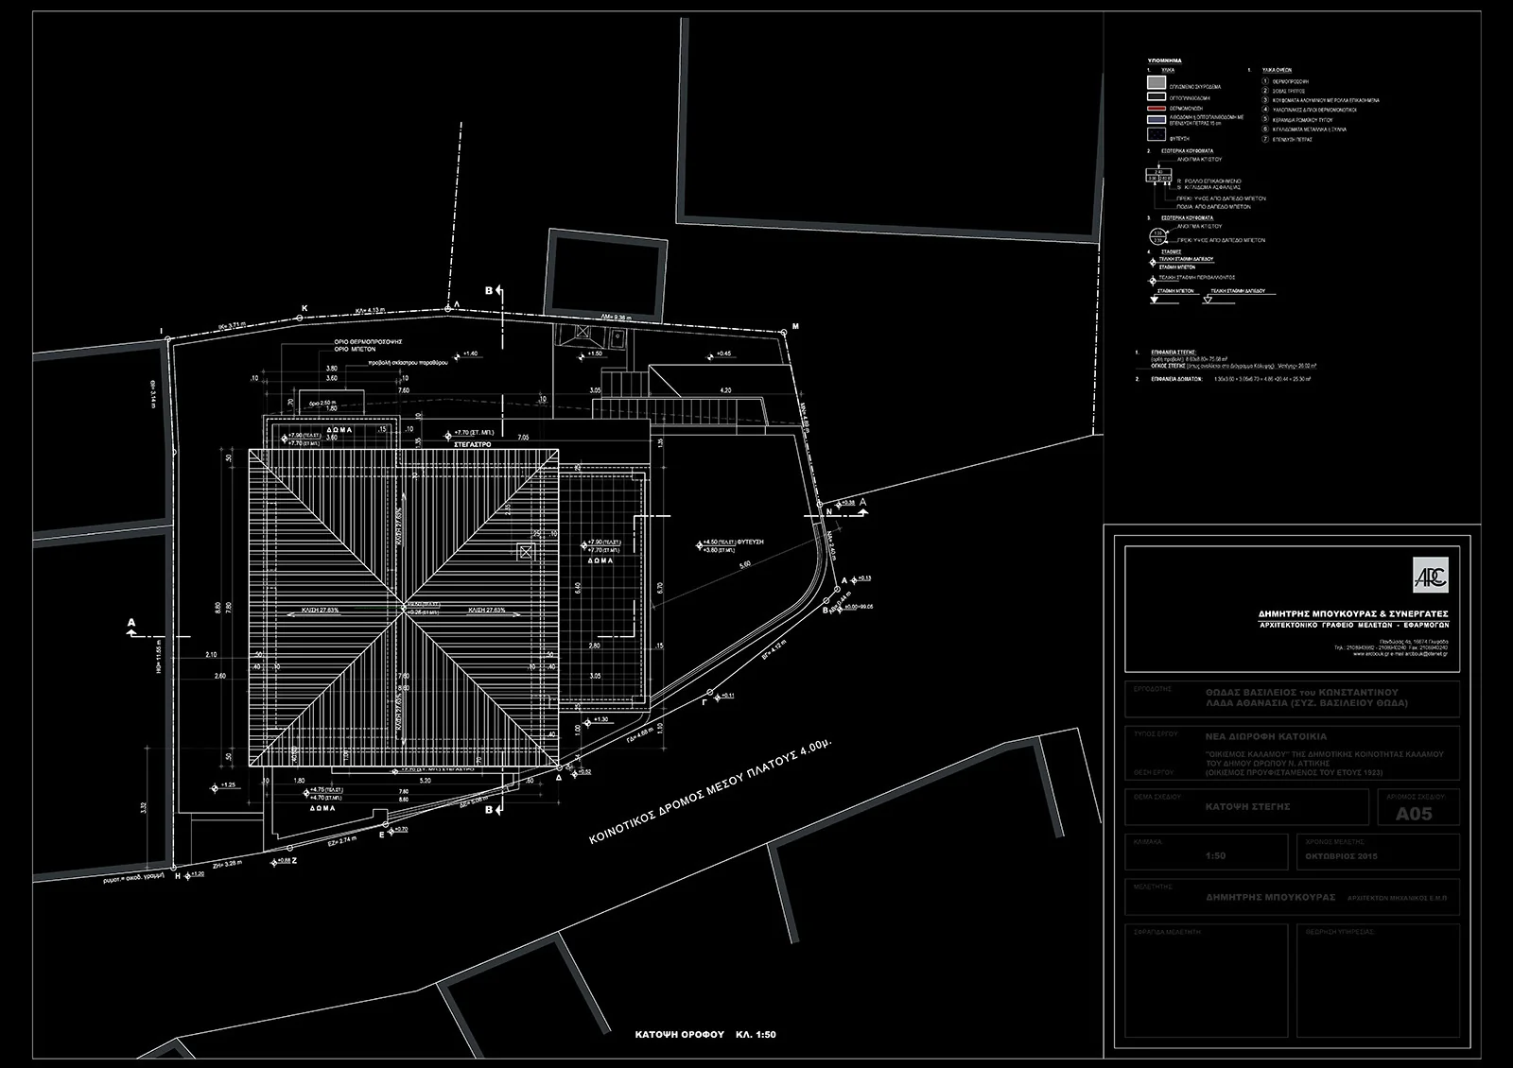Click the circled number 1 legend marker
This screenshot has width=1513, height=1068.
pyautogui.click(x=1266, y=81)
